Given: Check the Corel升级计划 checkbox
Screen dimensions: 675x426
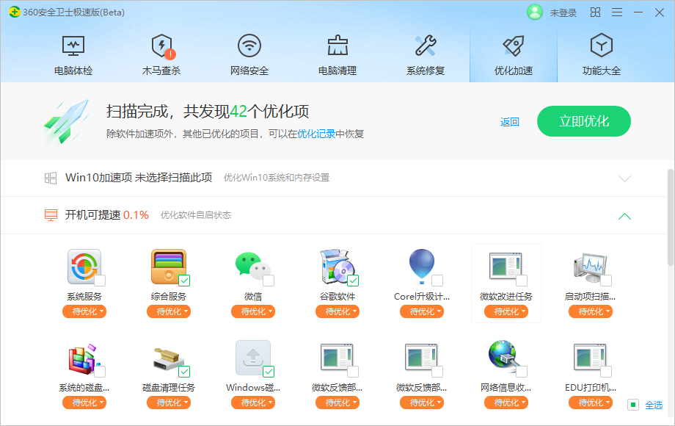Looking at the screenshot, I should coord(437,281).
